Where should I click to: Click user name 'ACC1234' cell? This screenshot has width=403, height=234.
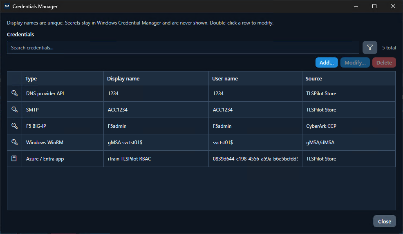click(255, 110)
